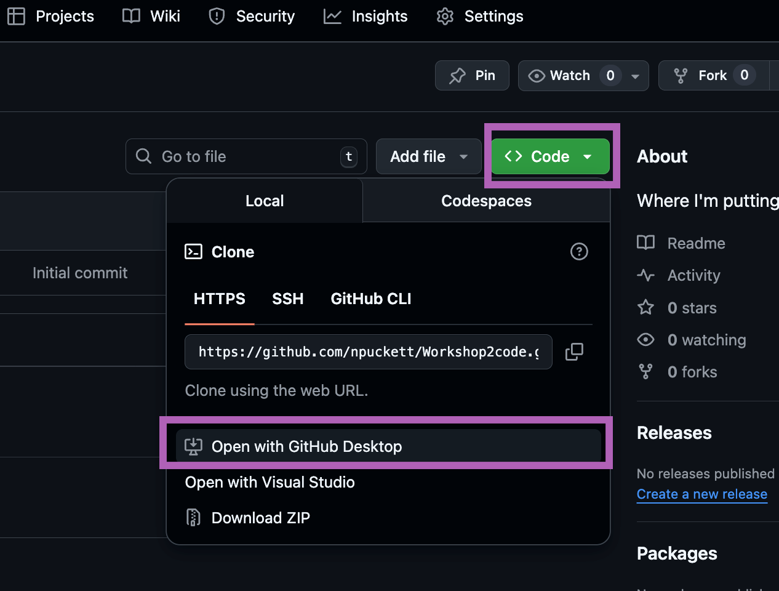779x591 pixels.
Task: Click the green Code dropdown button
Action: click(x=550, y=156)
